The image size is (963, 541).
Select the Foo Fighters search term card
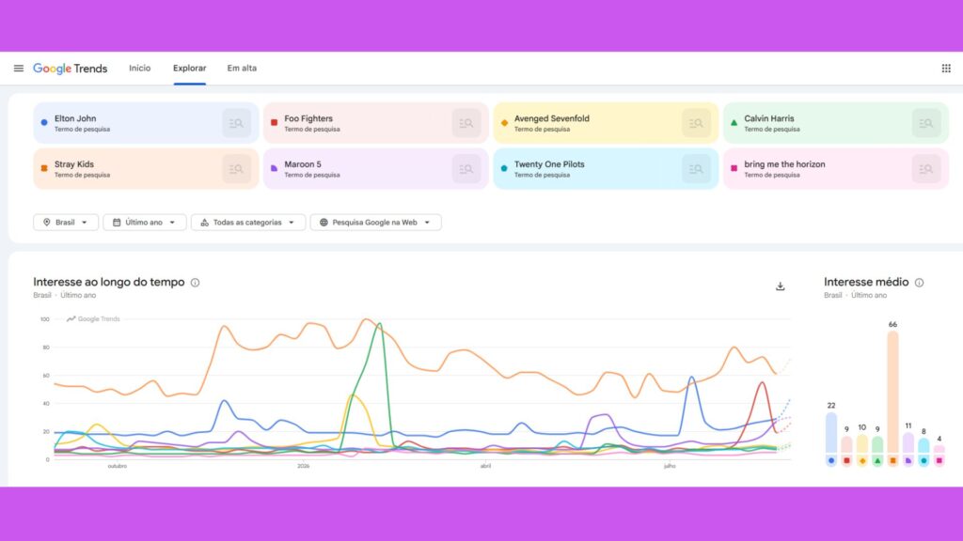coord(376,123)
